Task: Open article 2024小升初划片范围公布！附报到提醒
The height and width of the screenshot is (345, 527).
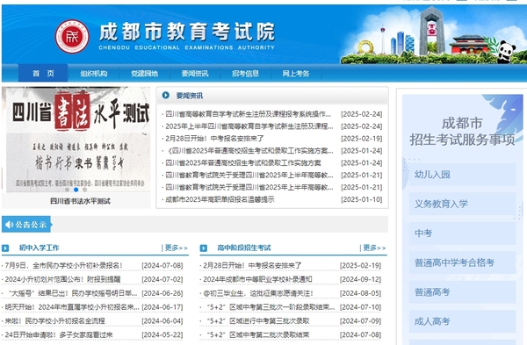Action: (x=62, y=279)
